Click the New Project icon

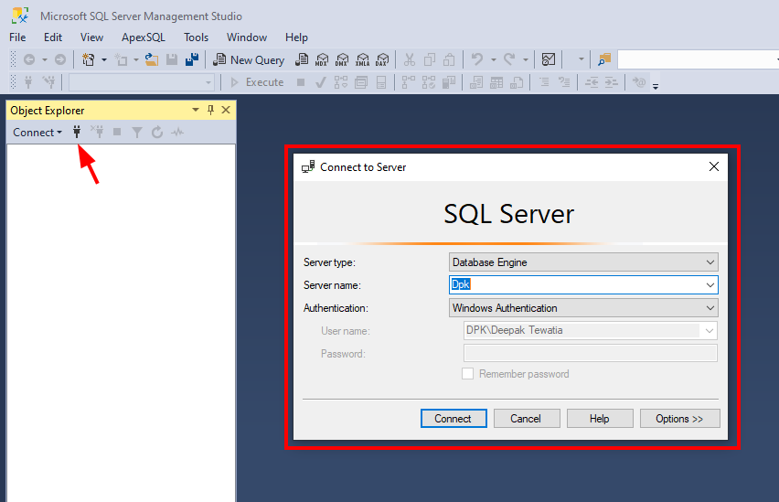click(89, 59)
